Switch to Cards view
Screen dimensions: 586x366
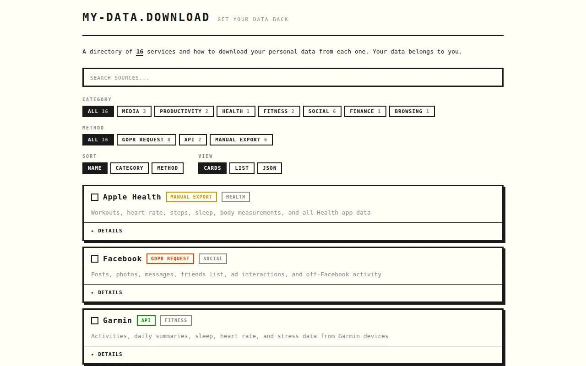[x=212, y=168]
